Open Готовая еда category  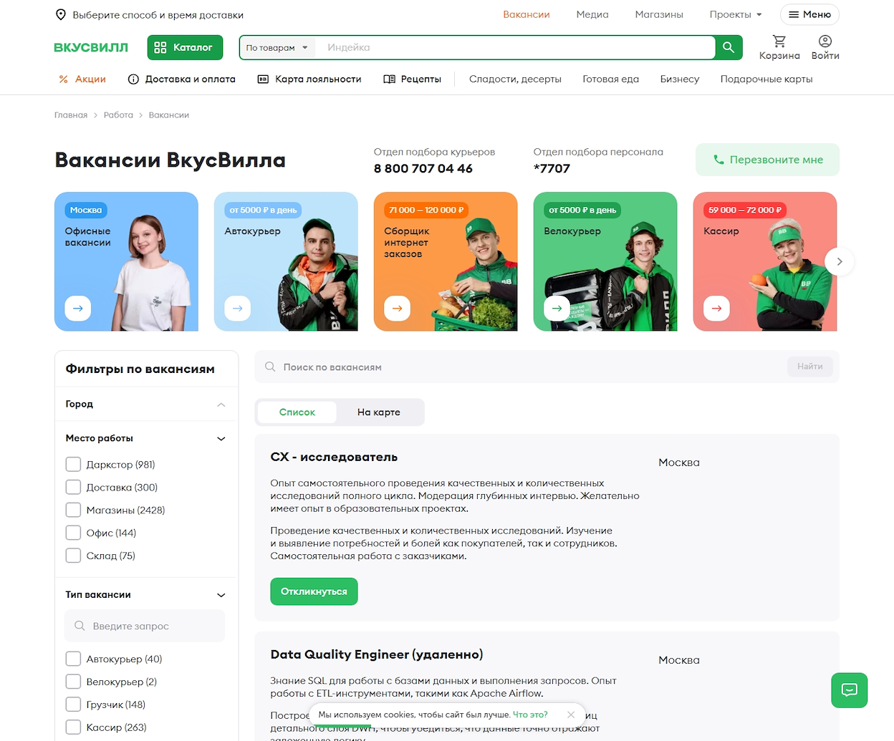(x=611, y=79)
